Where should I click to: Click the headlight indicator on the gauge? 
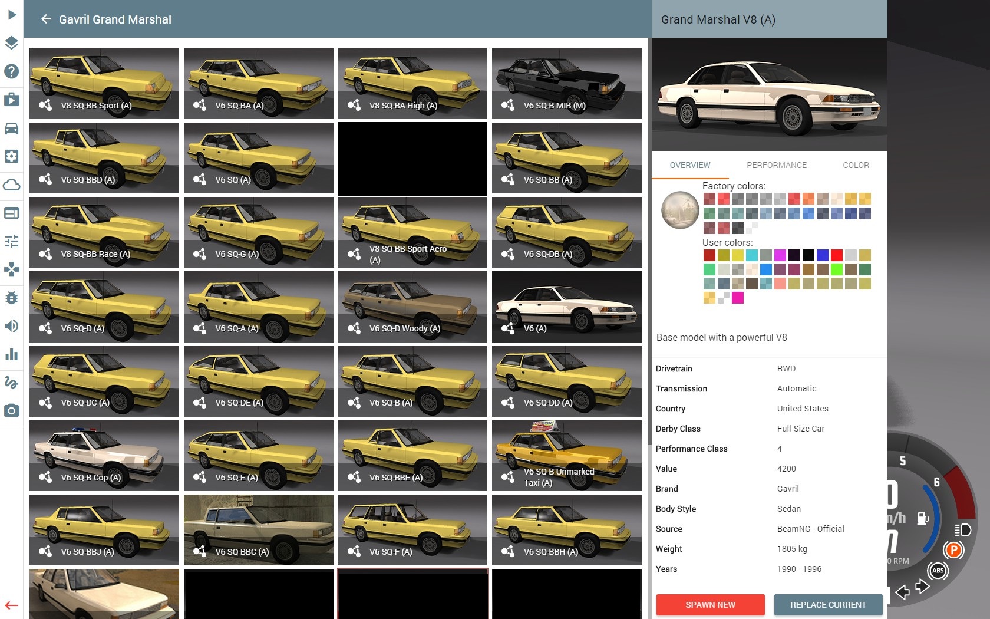point(963,529)
